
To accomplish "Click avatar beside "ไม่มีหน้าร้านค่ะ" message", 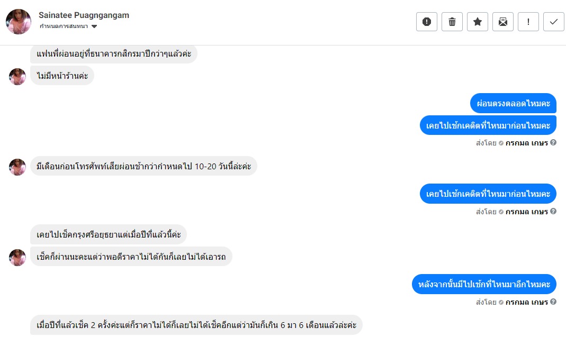I will [17, 76].
